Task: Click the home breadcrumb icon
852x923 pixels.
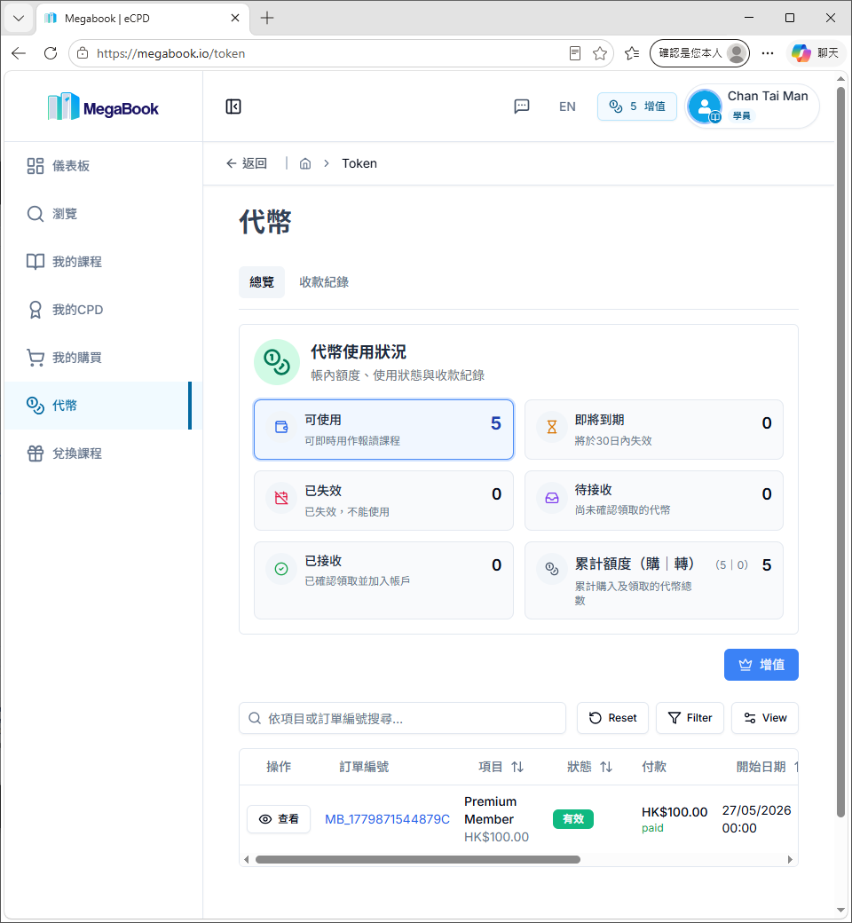Action: [x=305, y=163]
